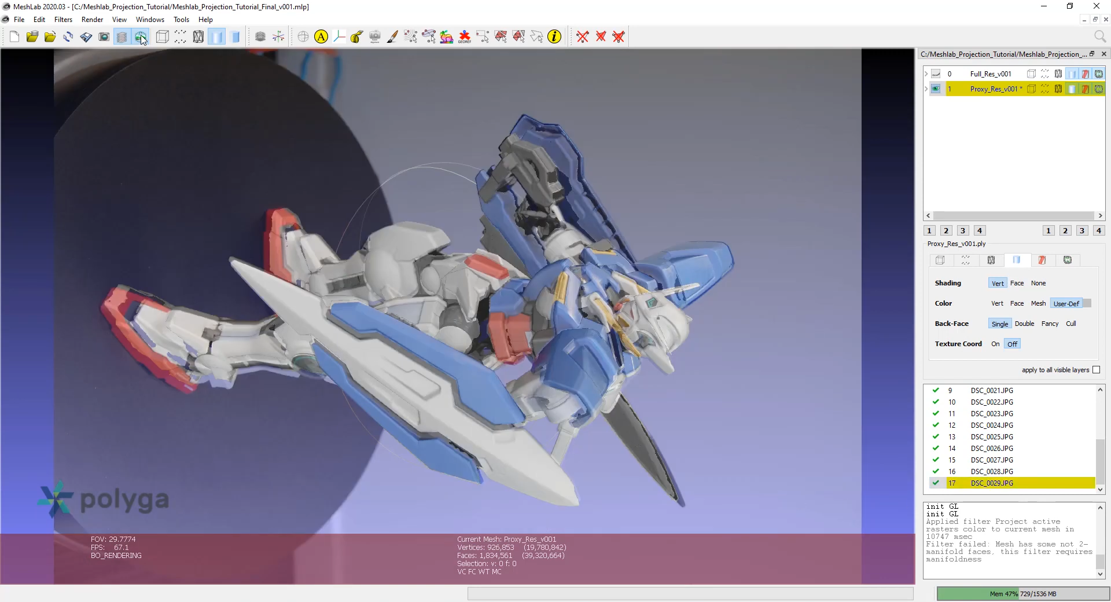
Task: Create a new empty project
Action: [x=14, y=37]
